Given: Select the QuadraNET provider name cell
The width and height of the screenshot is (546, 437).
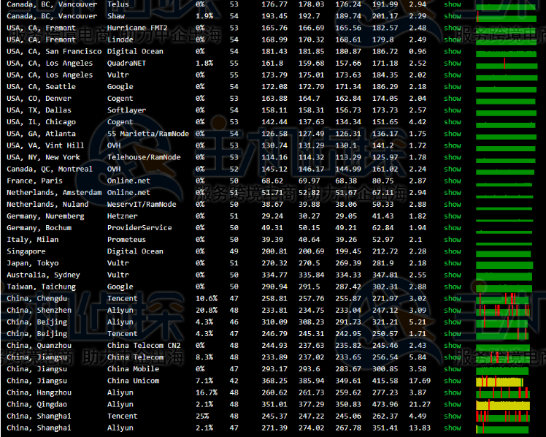Looking at the screenshot, I should tap(127, 63).
